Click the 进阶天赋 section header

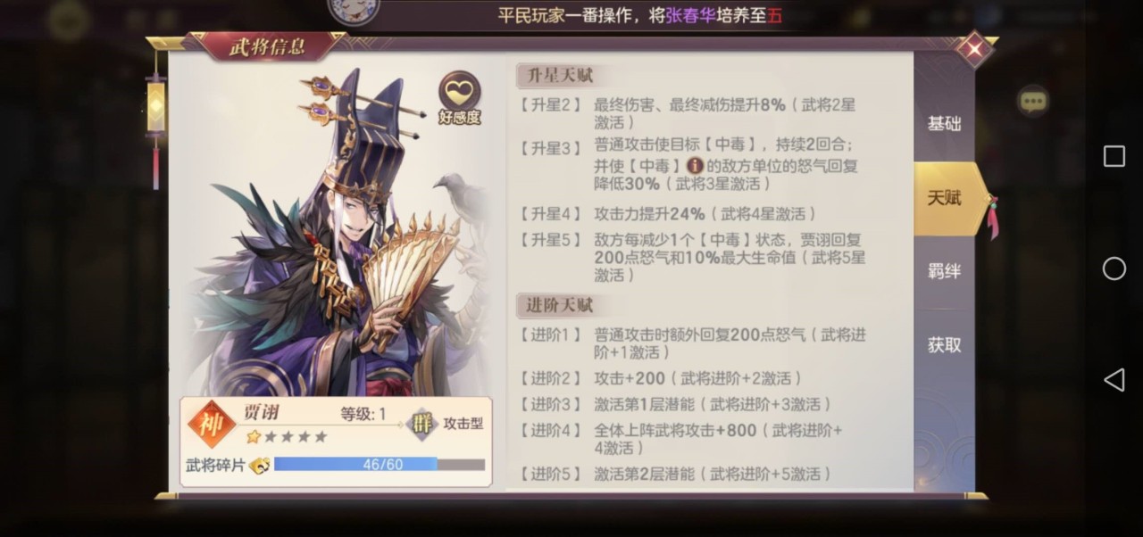coord(559,306)
